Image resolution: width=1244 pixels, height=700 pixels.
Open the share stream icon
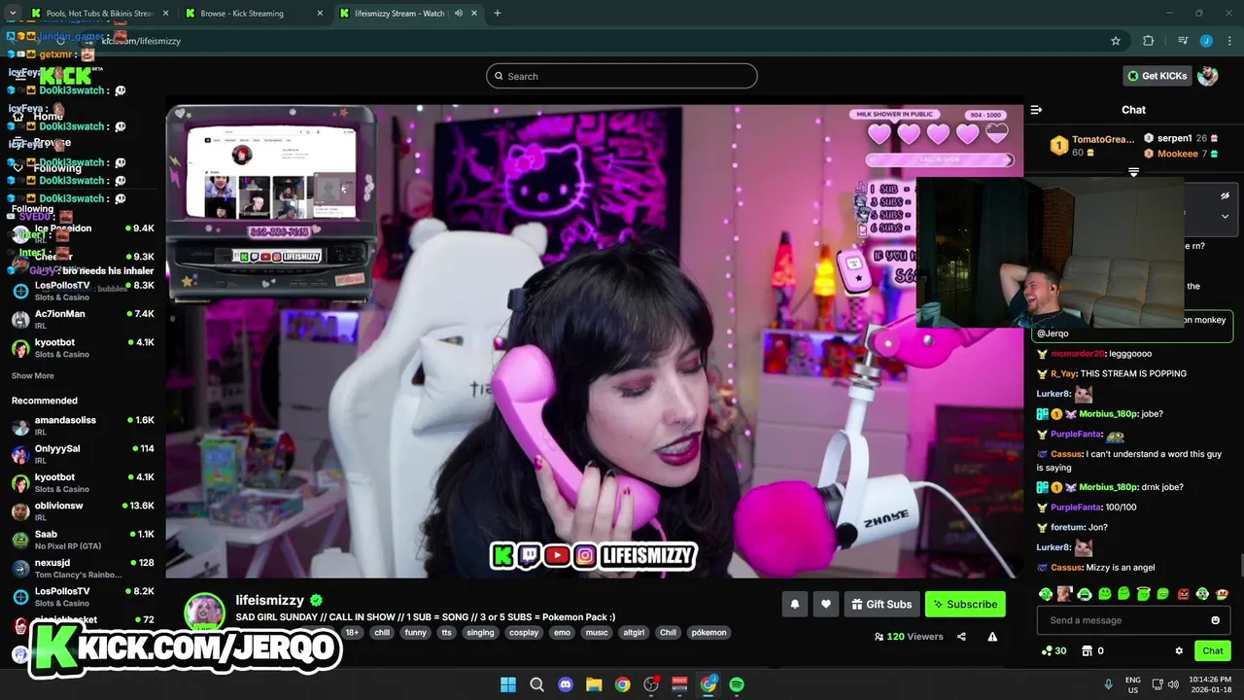pyautogui.click(x=961, y=637)
